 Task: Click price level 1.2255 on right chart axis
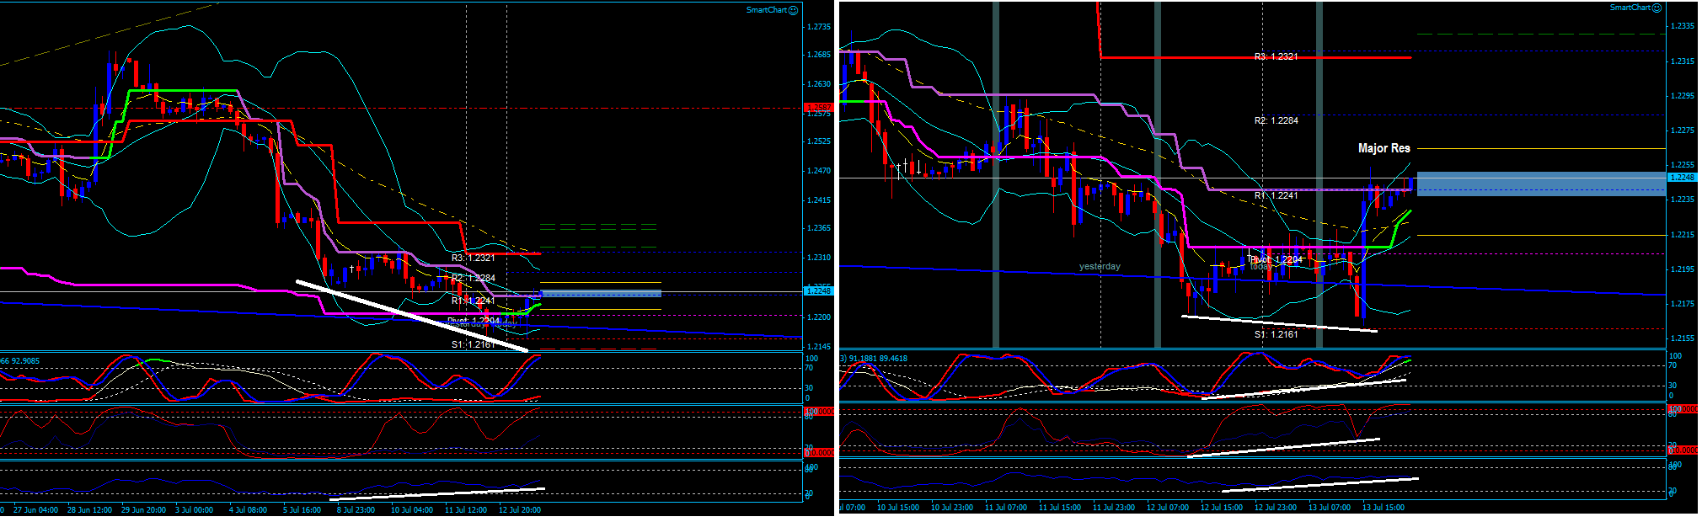pos(1683,165)
